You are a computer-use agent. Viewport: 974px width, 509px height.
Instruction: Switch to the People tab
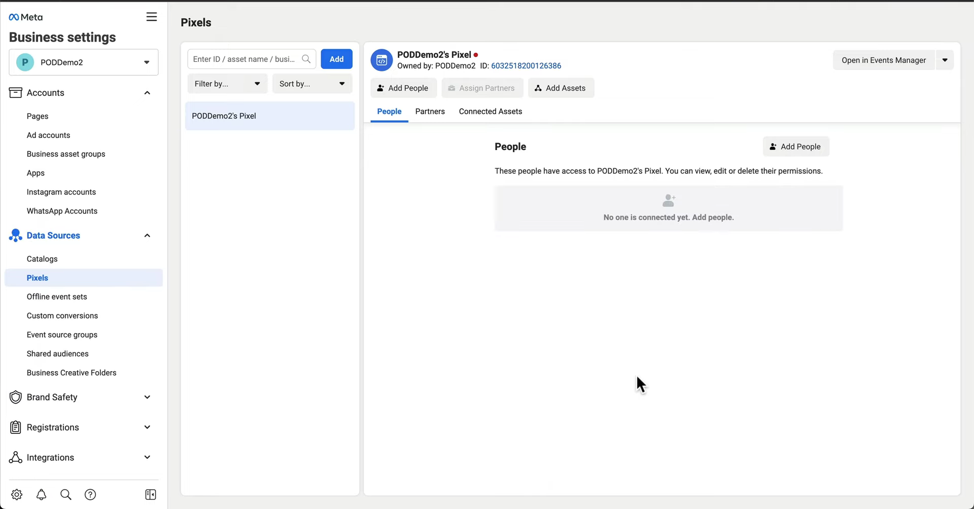(x=389, y=112)
